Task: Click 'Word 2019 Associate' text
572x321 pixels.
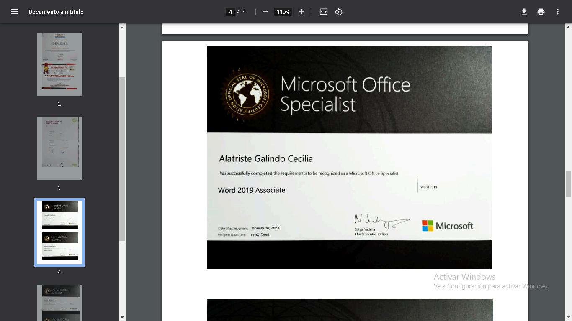Action: point(252,190)
